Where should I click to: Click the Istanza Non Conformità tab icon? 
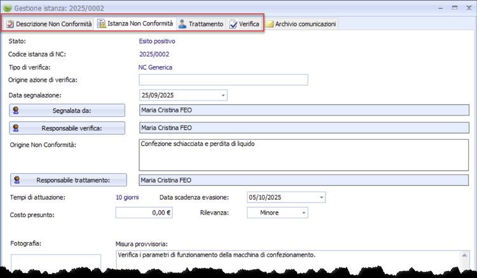tap(102, 24)
